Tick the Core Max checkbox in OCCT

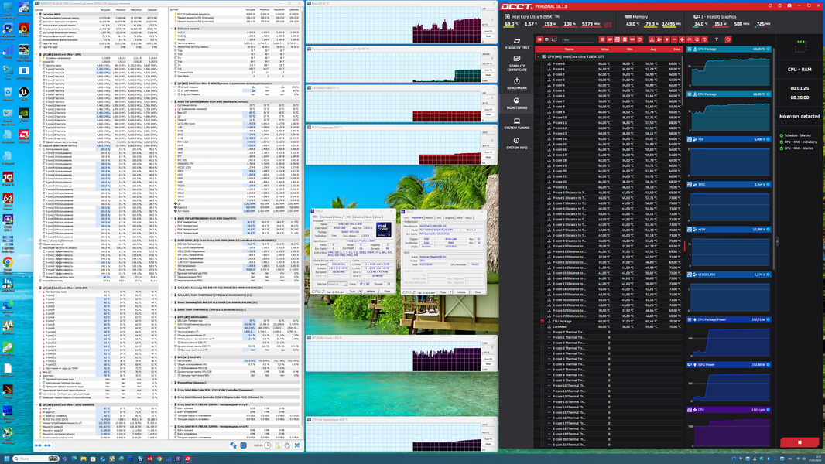point(542,326)
